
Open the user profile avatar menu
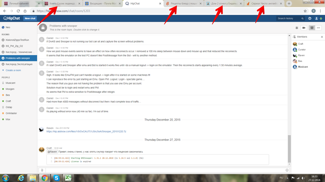[316, 18]
